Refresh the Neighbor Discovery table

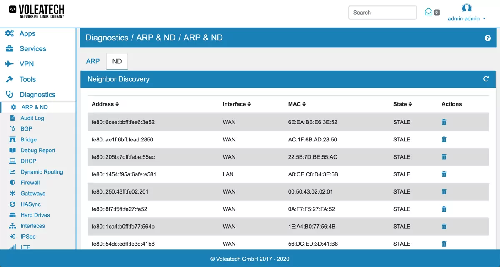pos(486,79)
